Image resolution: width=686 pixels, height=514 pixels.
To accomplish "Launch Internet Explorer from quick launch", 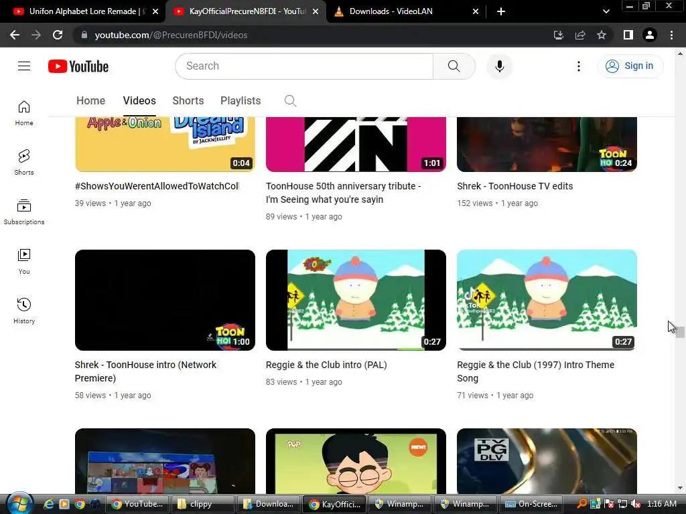I will (x=48, y=504).
